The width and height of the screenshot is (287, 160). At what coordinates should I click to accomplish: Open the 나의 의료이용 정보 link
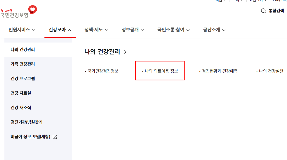click(x=160, y=71)
